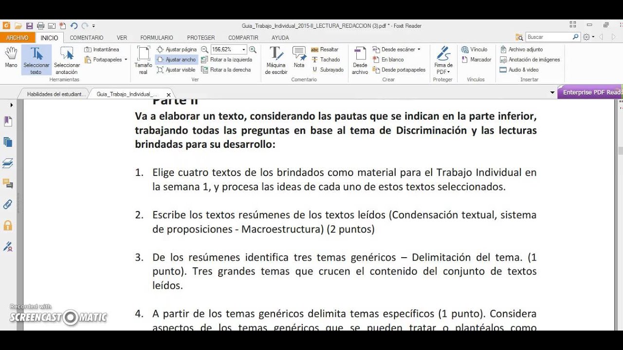Add a Marcador bookmark
Image resolution: width=623 pixels, height=350 pixels.
click(x=476, y=59)
